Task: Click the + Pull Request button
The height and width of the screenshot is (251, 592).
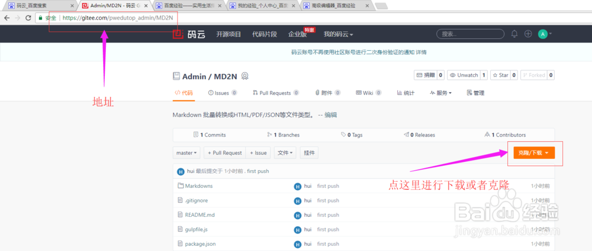Action: click(224, 153)
